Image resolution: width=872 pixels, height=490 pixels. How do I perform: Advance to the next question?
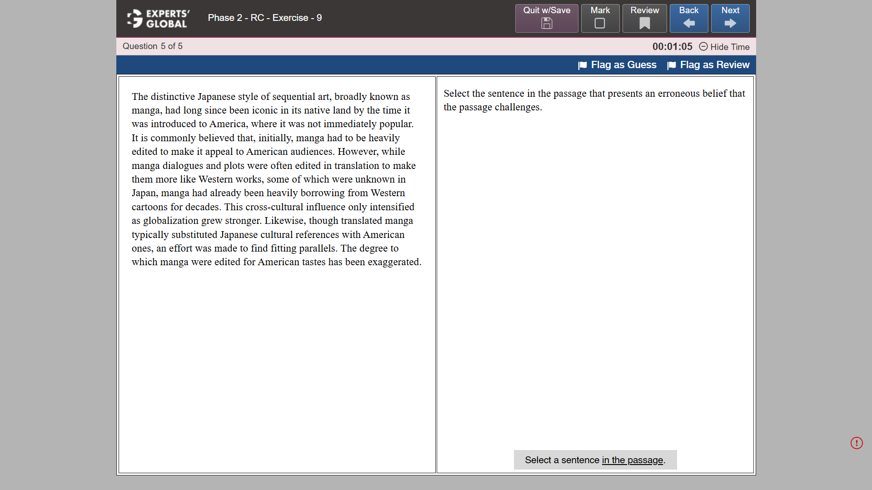tap(730, 18)
